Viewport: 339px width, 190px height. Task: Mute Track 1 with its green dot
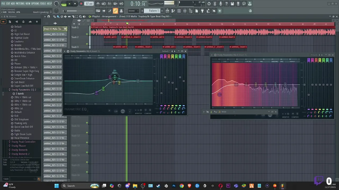[x=87, y=34]
